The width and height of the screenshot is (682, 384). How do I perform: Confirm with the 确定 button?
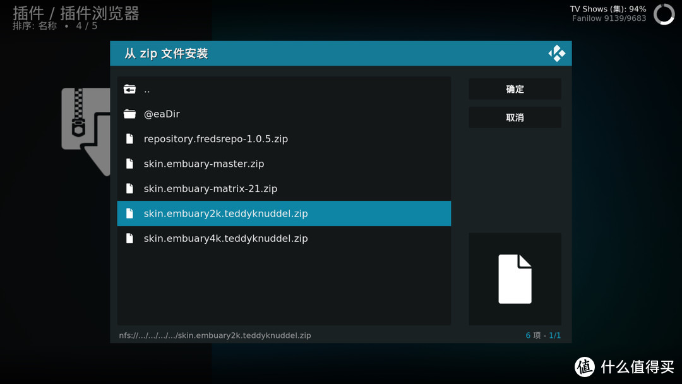pos(515,89)
